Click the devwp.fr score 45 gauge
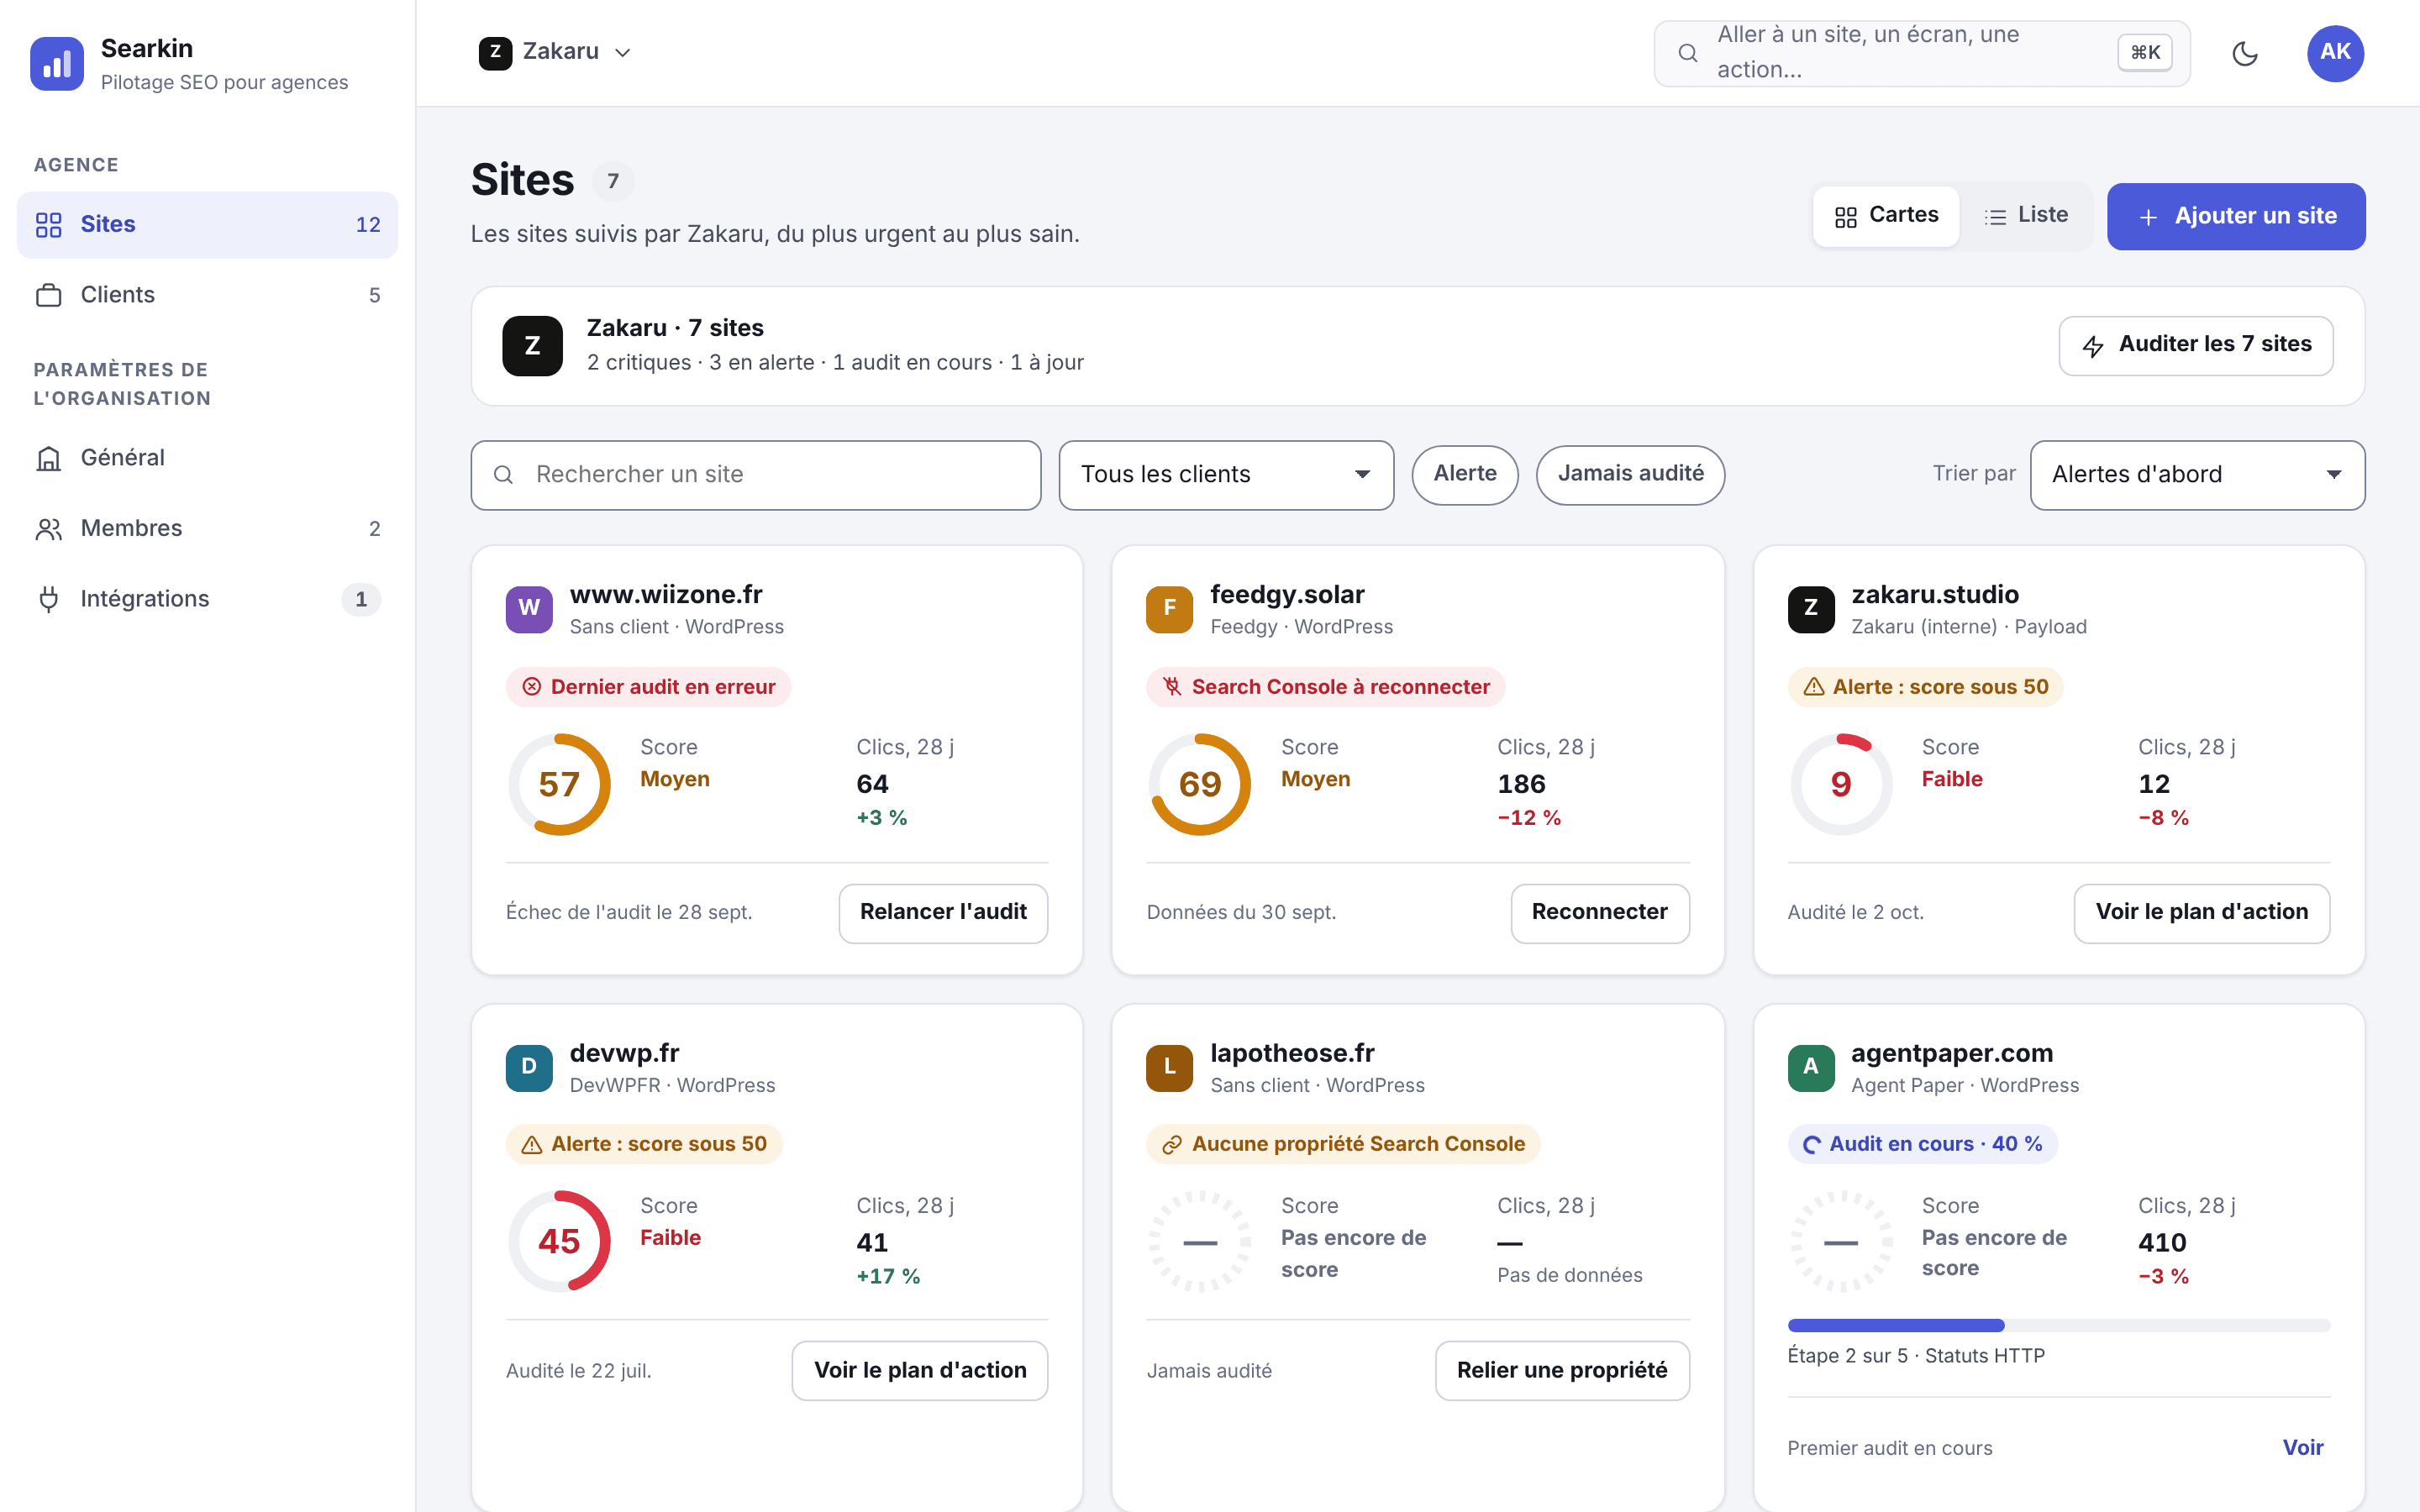Screen dimensions: 2420x1512 (559, 1242)
